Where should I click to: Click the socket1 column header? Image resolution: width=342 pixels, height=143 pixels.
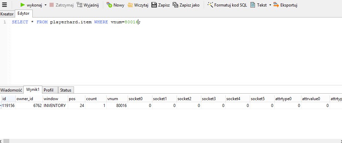(164, 99)
